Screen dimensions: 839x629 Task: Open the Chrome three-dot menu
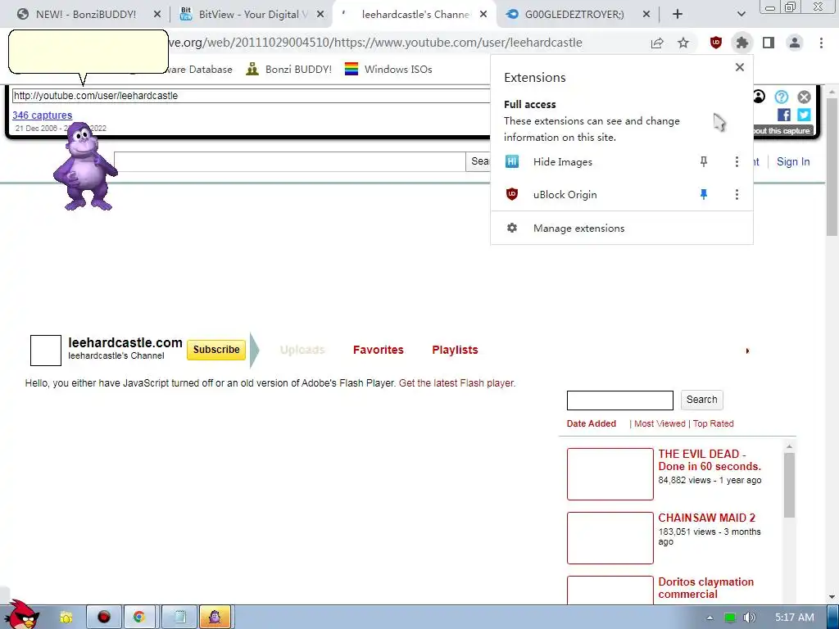coord(821,43)
